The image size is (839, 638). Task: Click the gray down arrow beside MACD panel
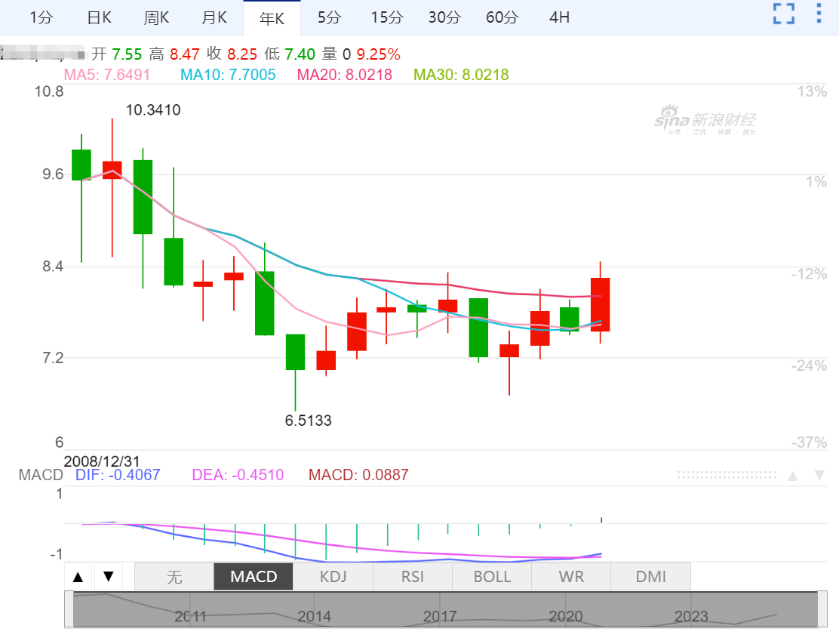[x=819, y=476]
